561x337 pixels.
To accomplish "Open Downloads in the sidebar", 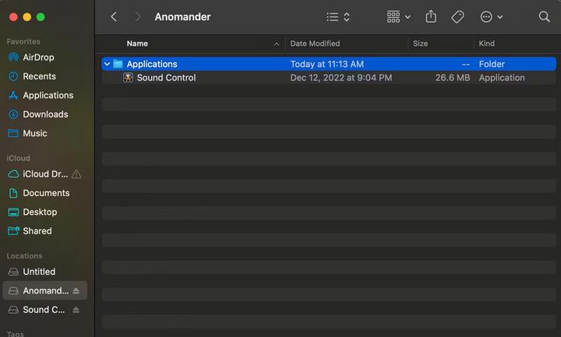I will [44, 114].
